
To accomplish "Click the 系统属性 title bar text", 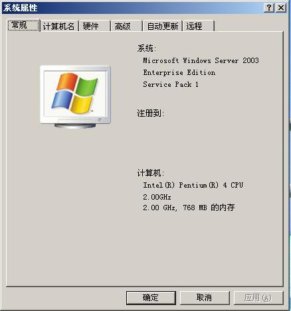I will [x=21, y=8].
